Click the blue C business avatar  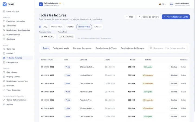pos(41,4)
